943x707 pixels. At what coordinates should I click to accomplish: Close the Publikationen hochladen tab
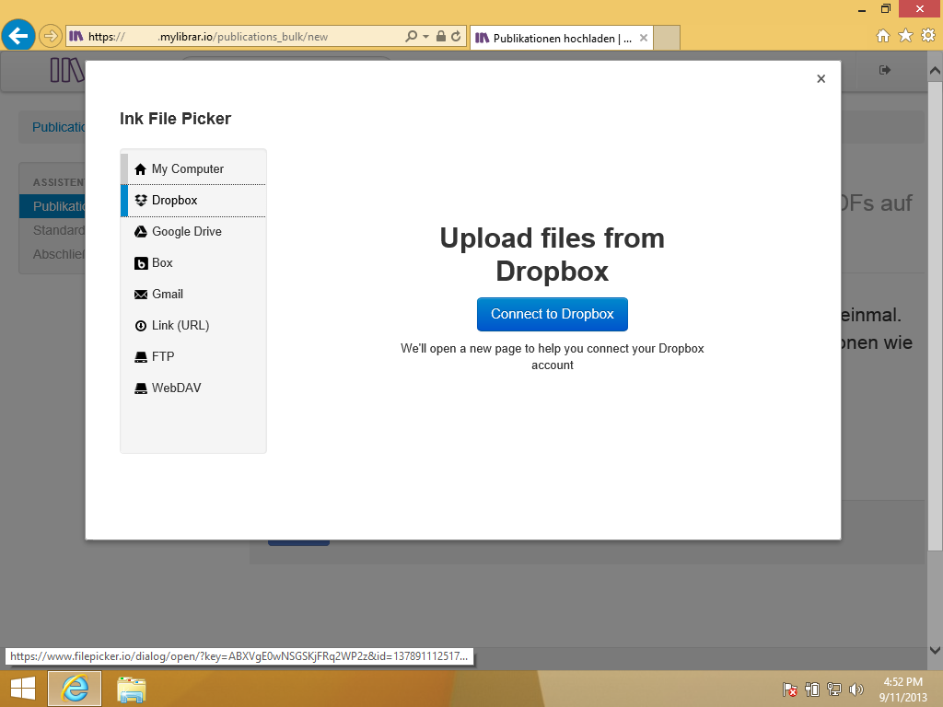[644, 39]
